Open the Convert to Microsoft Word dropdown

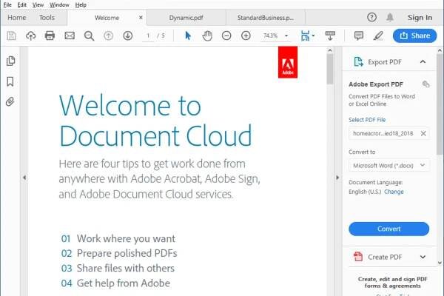click(x=388, y=164)
